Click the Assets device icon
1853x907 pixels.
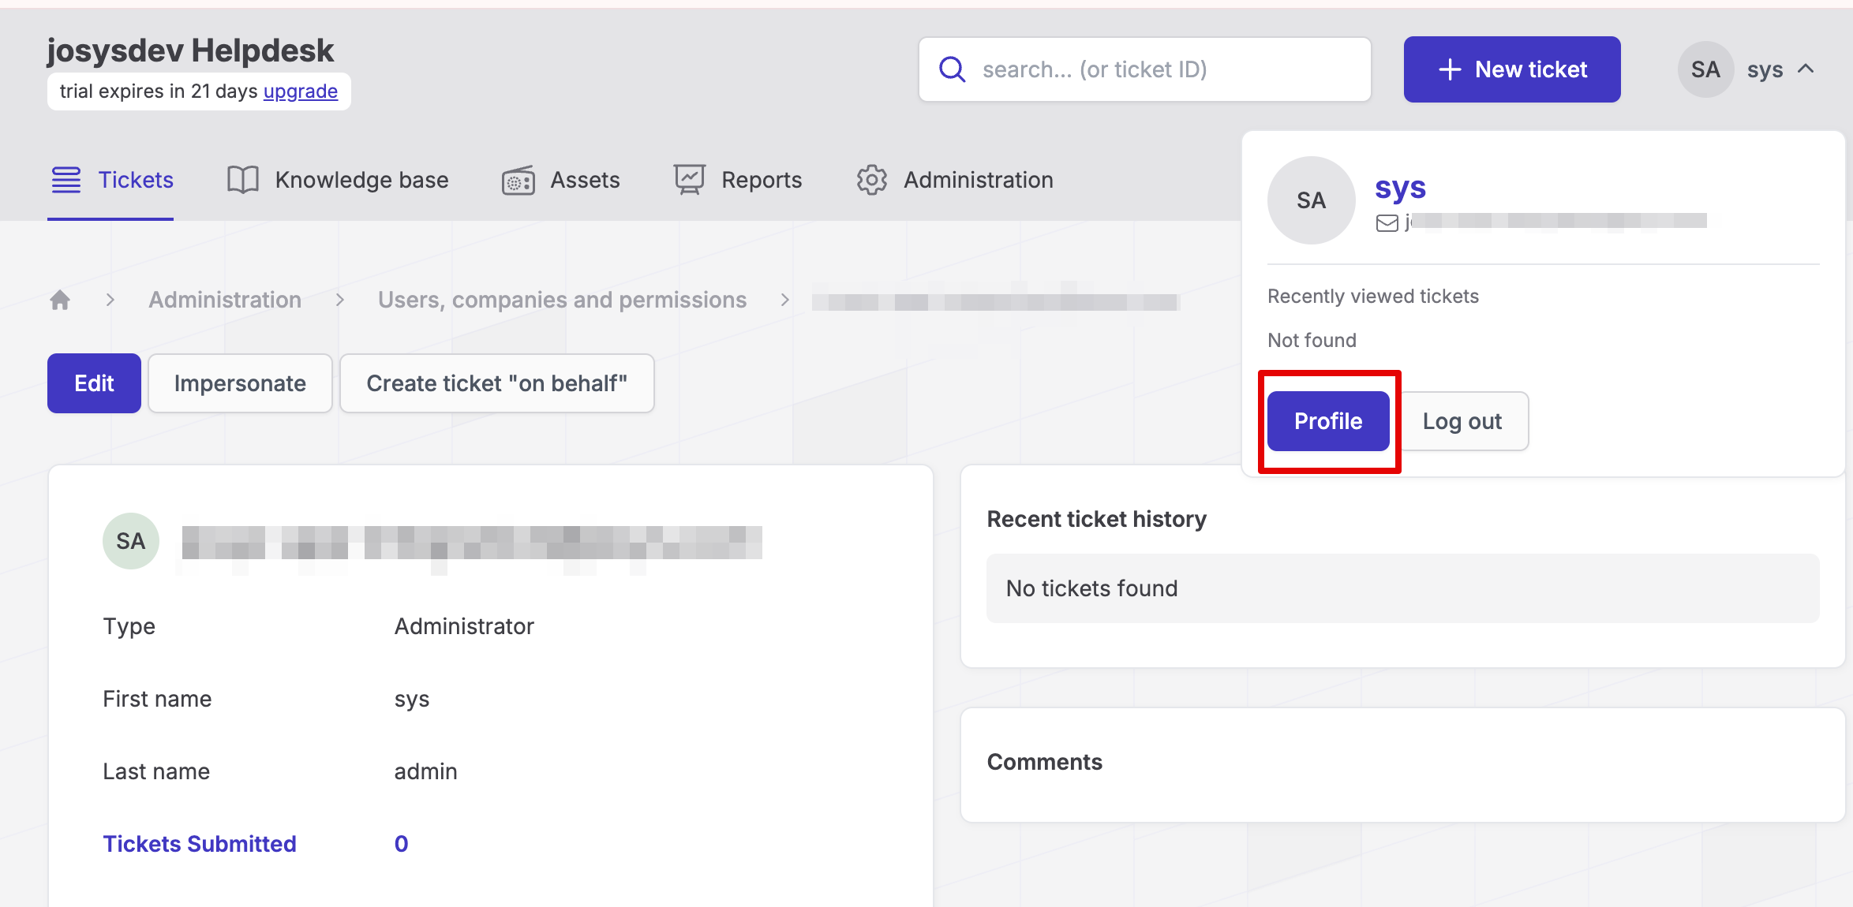[518, 181]
